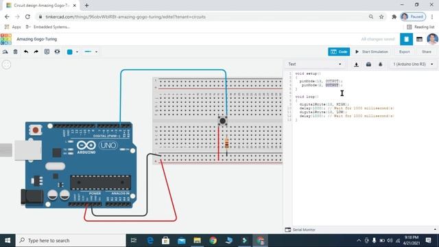Open the Reading list

[x=420, y=27]
